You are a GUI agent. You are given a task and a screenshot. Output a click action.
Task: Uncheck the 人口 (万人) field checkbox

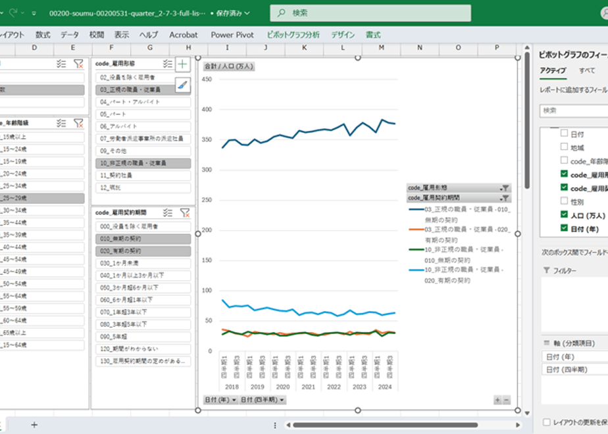click(x=564, y=214)
